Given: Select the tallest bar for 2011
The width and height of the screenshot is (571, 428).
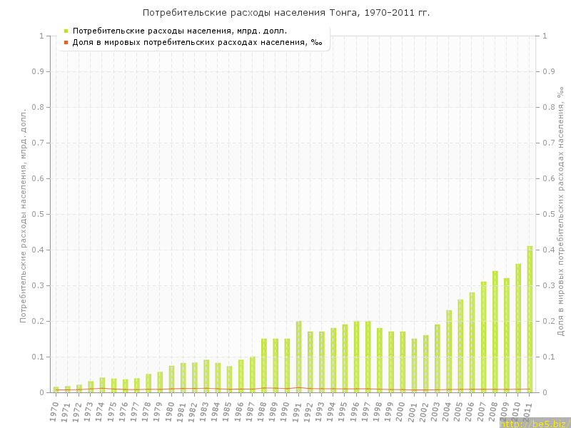Looking at the screenshot, I should coord(530,320).
